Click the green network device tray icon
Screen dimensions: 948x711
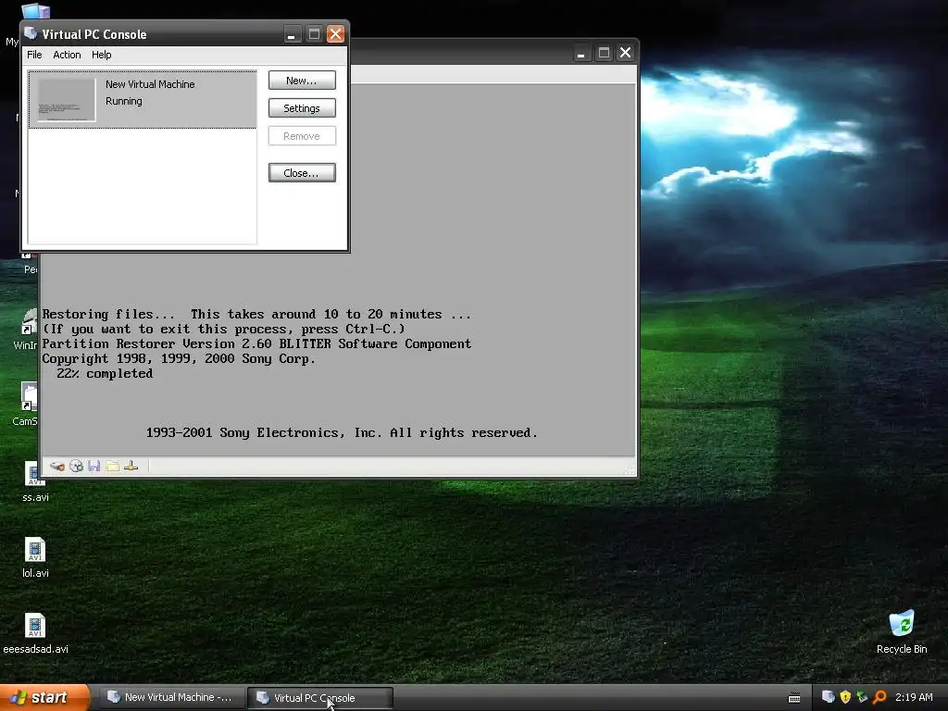[x=862, y=697]
